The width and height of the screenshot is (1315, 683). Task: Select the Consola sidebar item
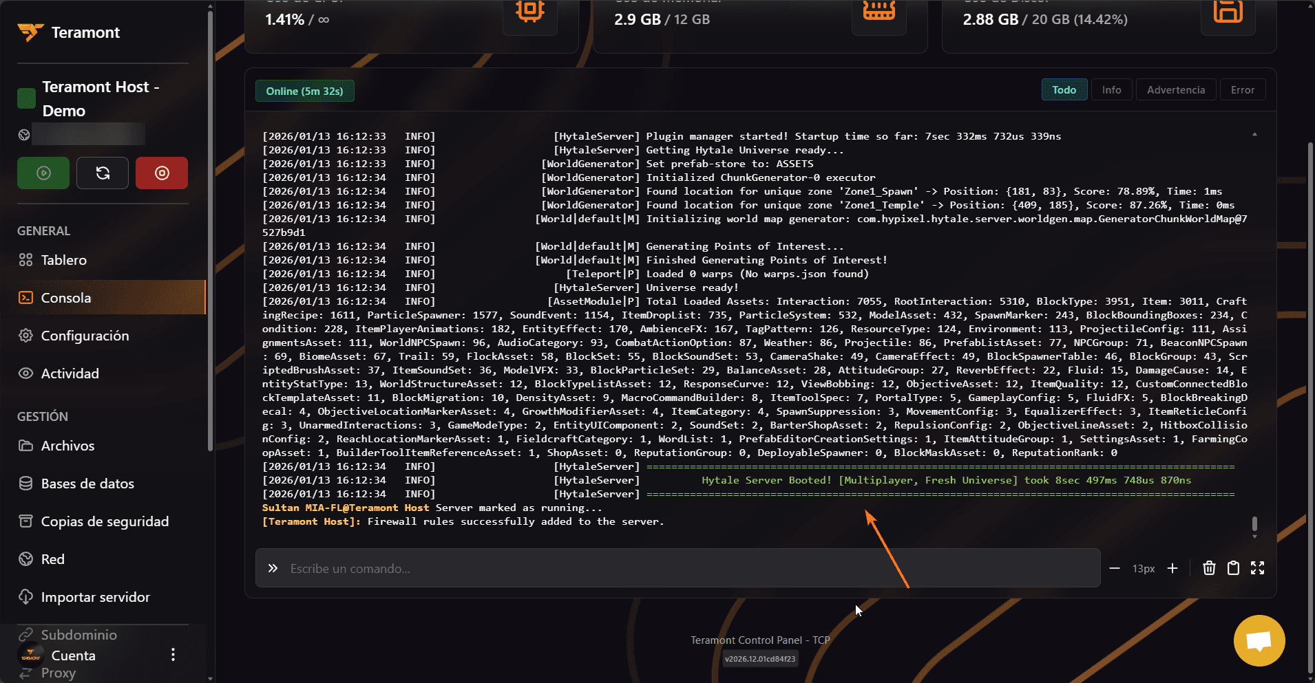click(x=103, y=298)
